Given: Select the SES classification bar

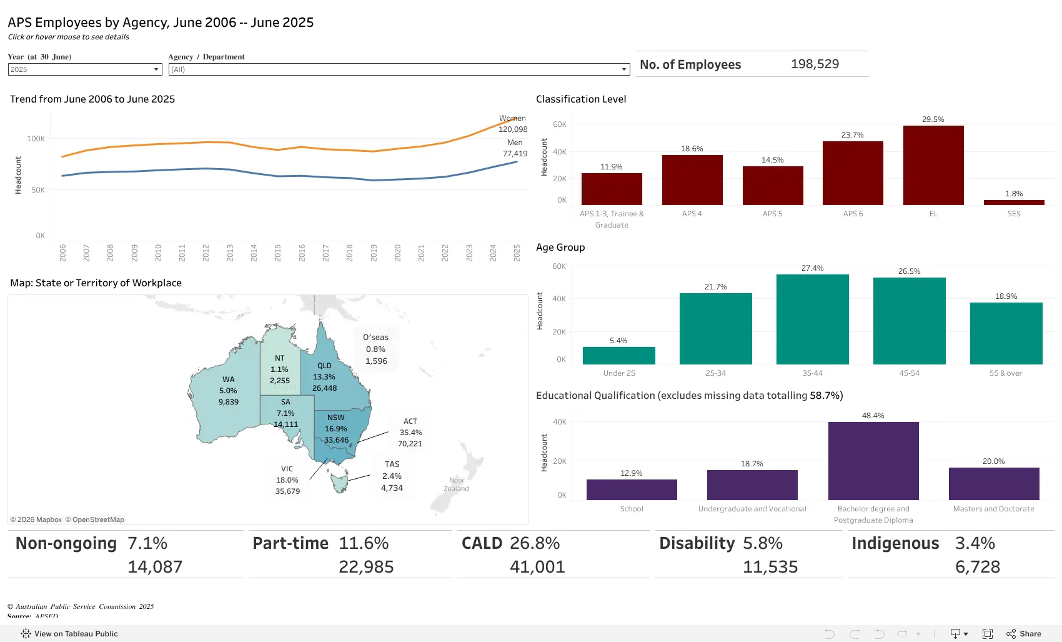Looking at the screenshot, I should [x=1014, y=203].
